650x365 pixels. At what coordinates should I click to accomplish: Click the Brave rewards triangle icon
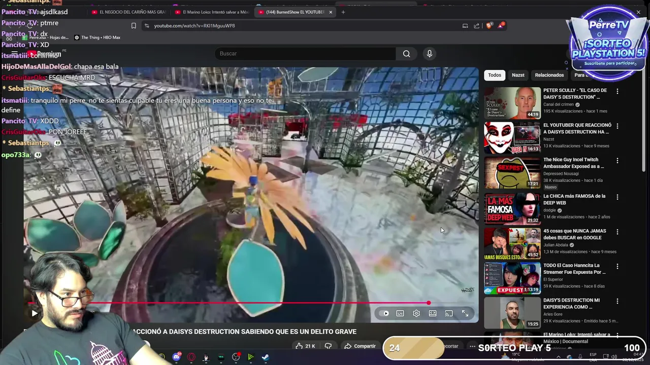coord(501,25)
